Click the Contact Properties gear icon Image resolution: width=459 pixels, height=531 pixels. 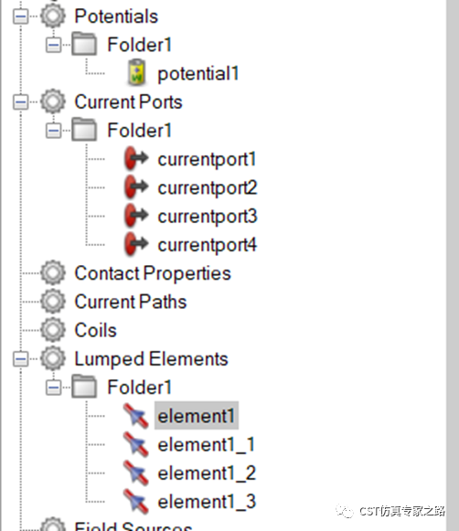point(53,273)
